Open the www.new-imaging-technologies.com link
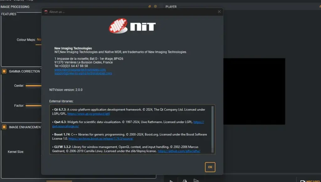 click(x=80, y=70)
